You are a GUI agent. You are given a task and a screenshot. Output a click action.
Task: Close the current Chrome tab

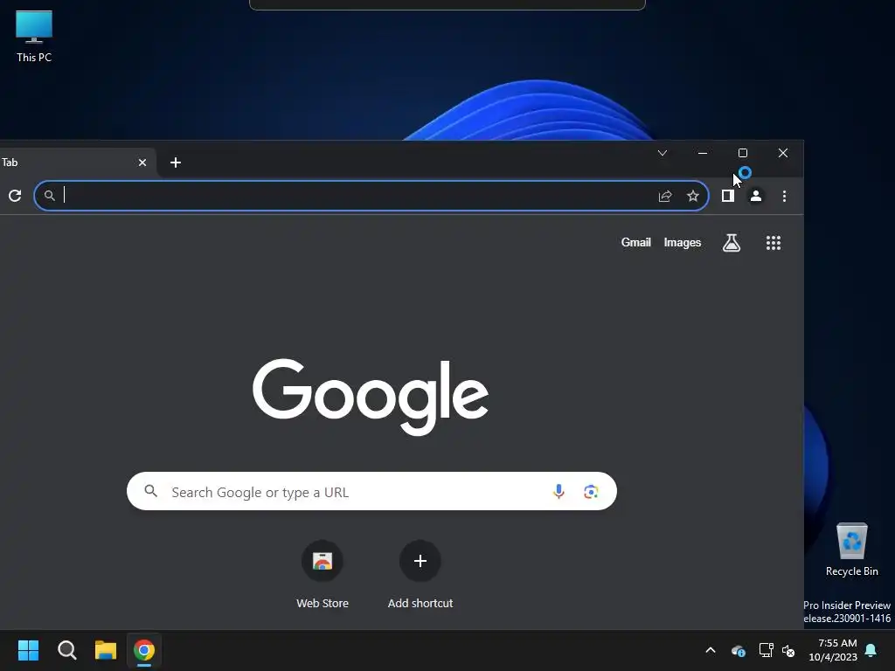pyautogui.click(x=142, y=163)
